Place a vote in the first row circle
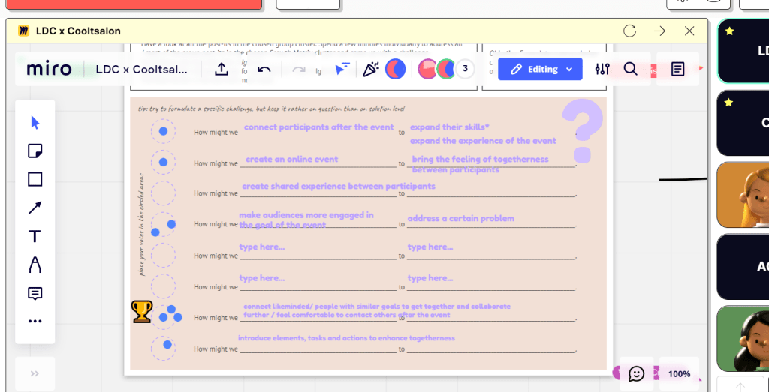The width and height of the screenshot is (769, 392). pyautogui.click(x=163, y=132)
